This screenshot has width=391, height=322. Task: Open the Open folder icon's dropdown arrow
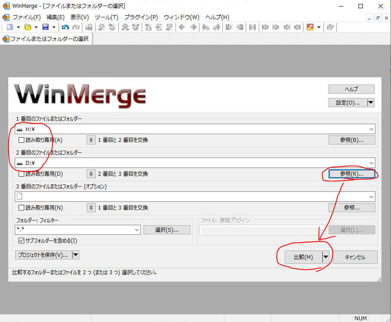(36, 27)
